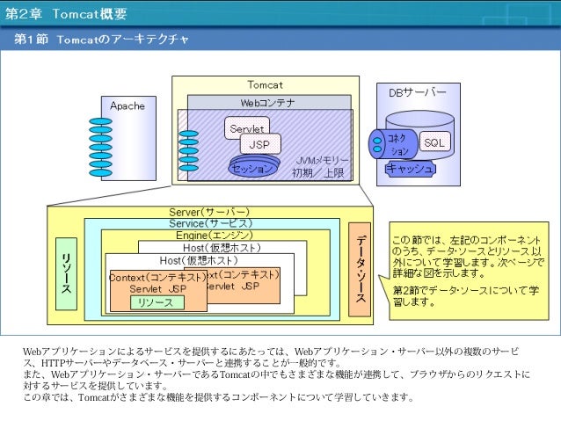Click the 初期／上限 text
Viewport: 561px width, 421px height.
318,173
